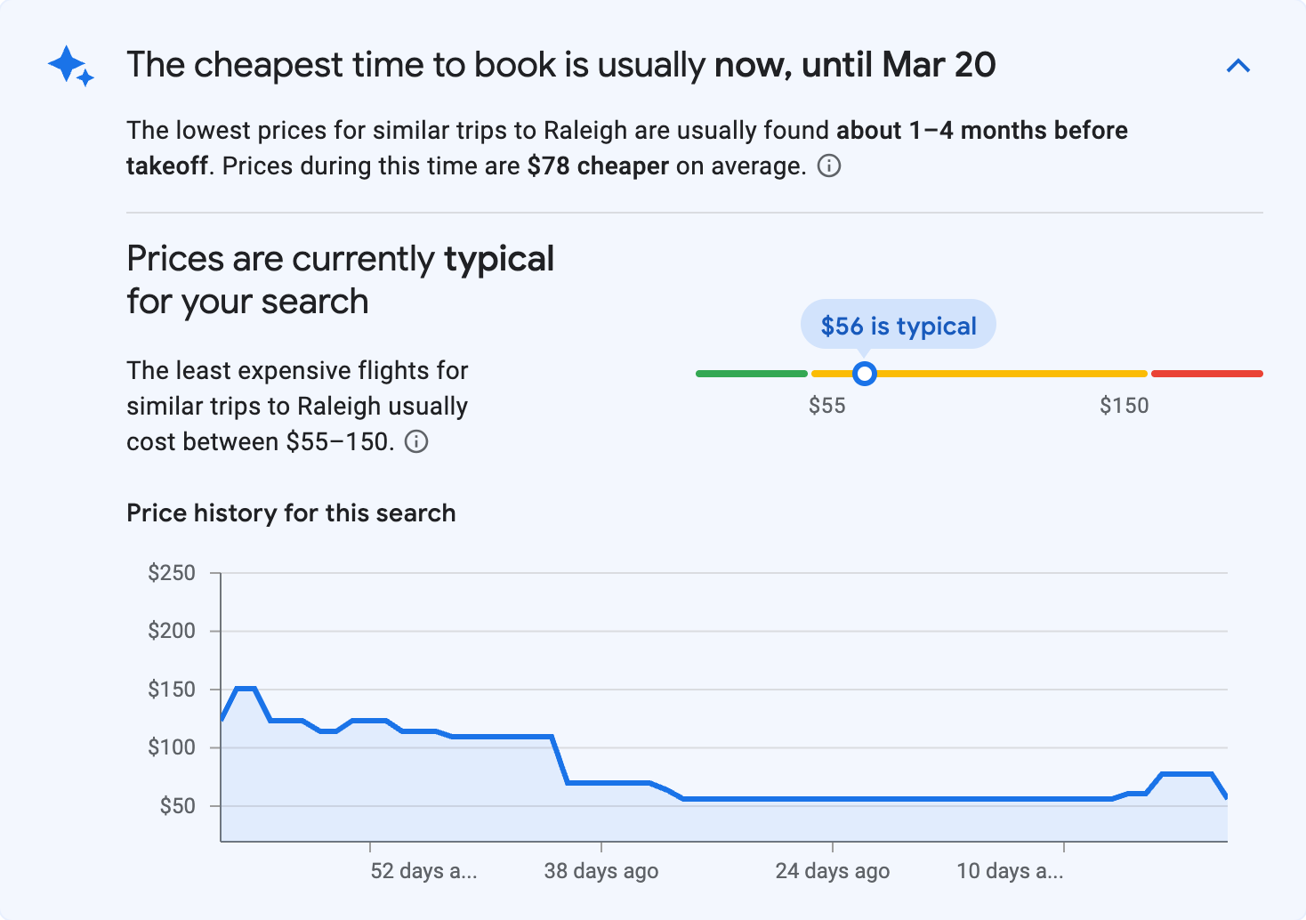
Task: Click the current price point on the slider
Action: click(864, 374)
